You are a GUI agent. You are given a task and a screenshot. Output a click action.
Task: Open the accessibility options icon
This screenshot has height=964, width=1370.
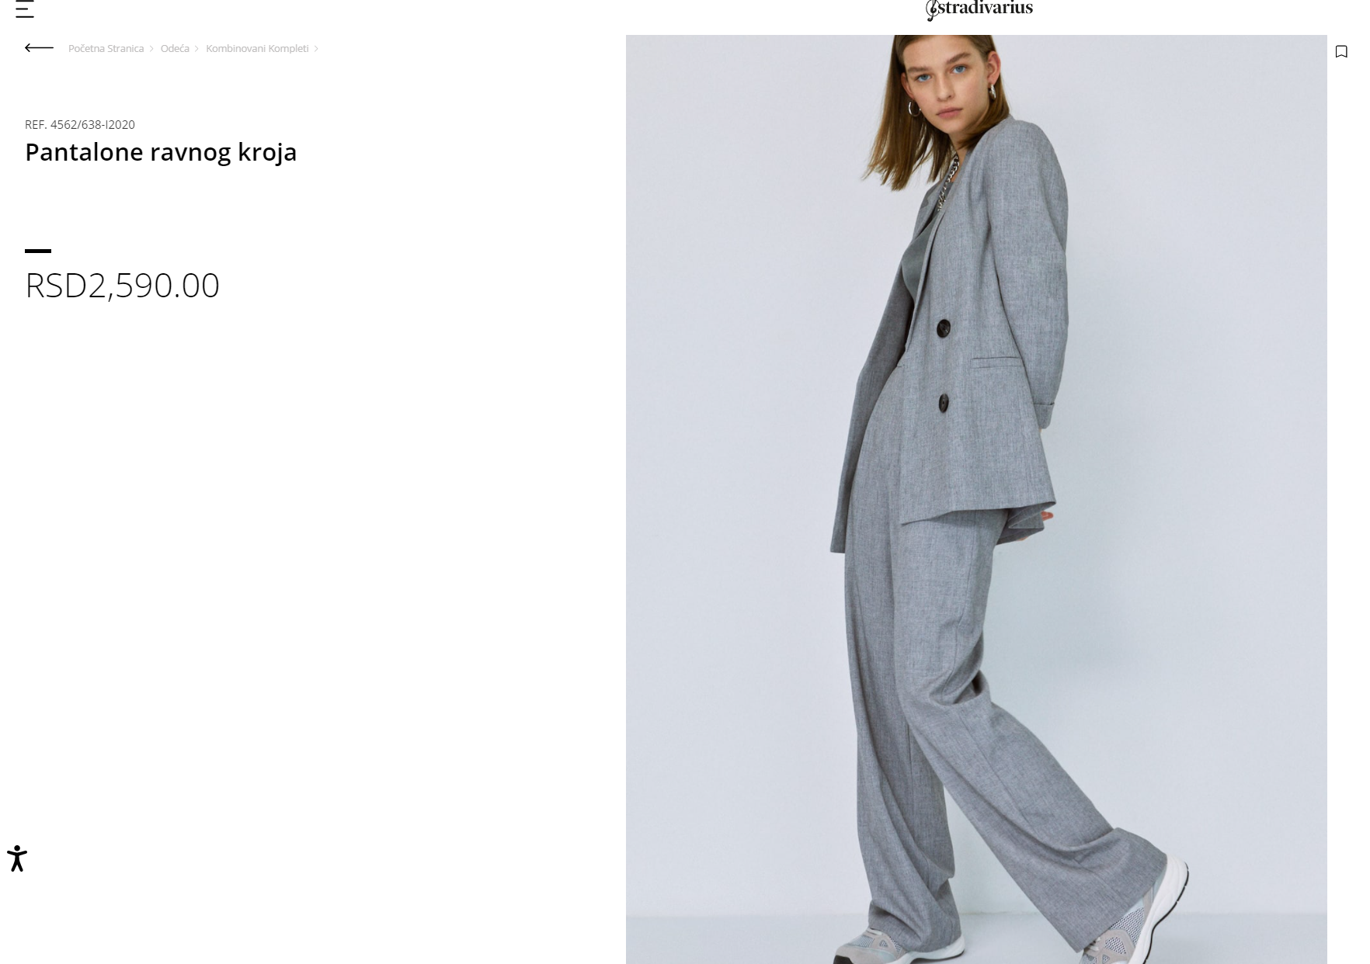tap(17, 858)
